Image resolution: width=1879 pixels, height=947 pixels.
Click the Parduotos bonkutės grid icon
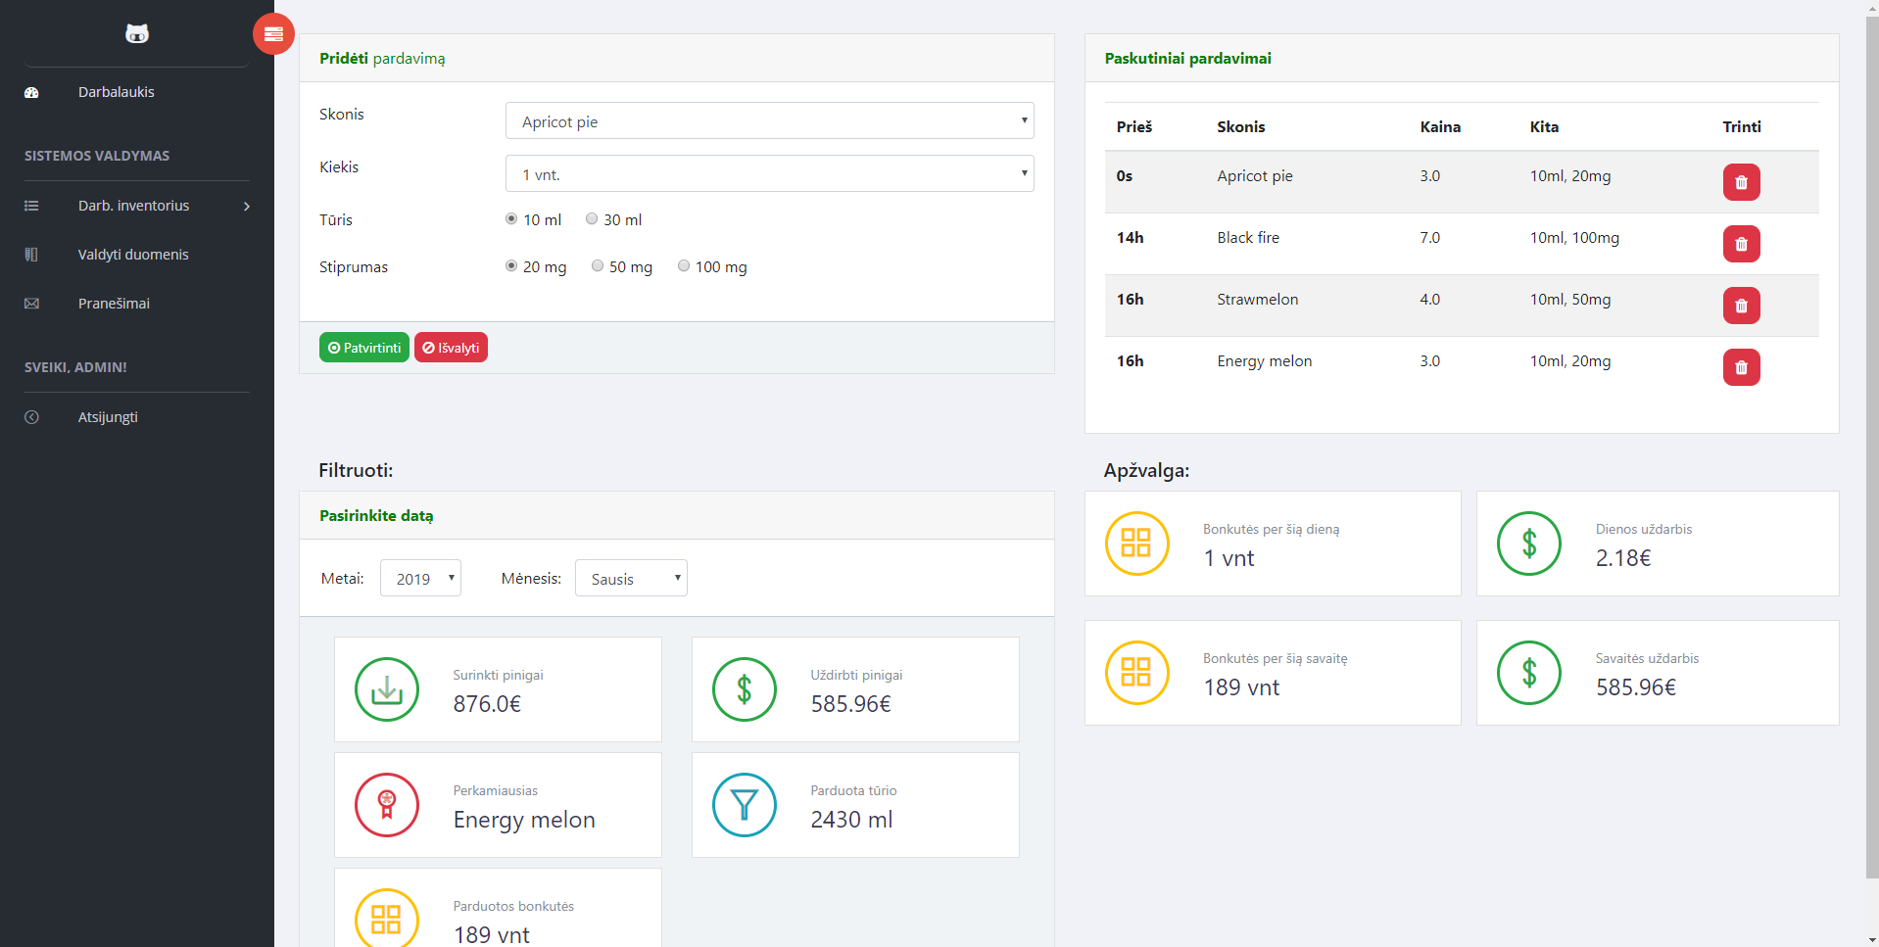pos(387,919)
